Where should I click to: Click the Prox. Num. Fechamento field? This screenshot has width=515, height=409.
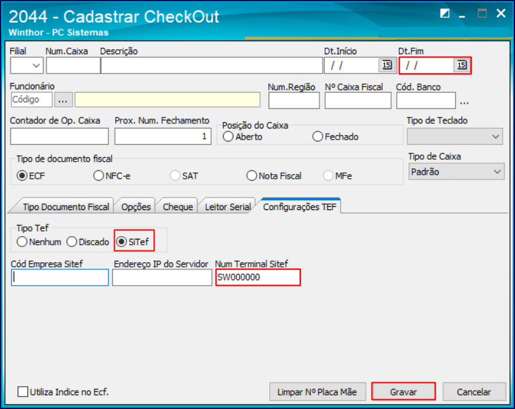tap(163, 136)
